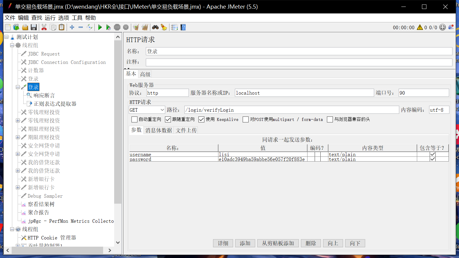Toggle 使用 KeepAlive checkbox
The width and height of the screenshot is (459, 258).
(201, 119)
